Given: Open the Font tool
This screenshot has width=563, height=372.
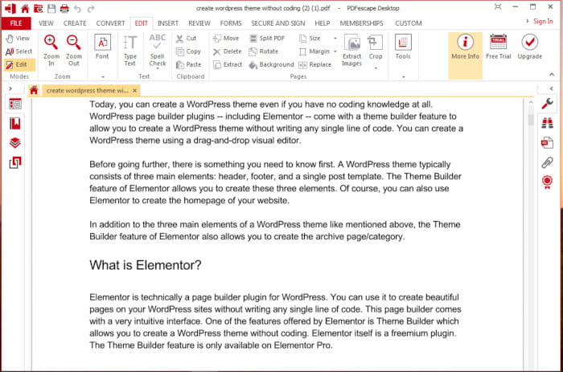Looking at the screenshot, I should pos(102,47).
